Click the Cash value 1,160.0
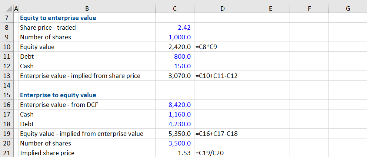The image size is (367, 157). (180, 114)
